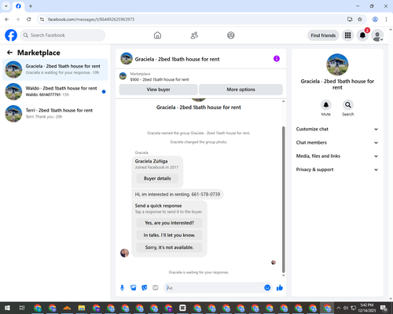Show hidden system tray icons
The height and width of the screenshot is (314, 393).
point(339,308)
